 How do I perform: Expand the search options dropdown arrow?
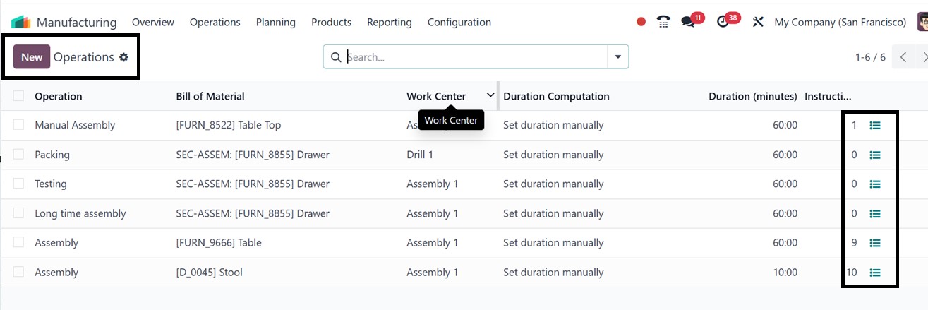click(618, 57)
